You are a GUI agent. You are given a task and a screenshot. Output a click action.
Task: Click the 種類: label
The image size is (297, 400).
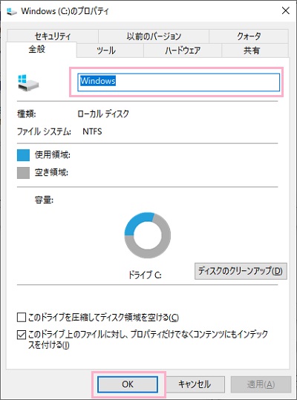tap(27, 114)
